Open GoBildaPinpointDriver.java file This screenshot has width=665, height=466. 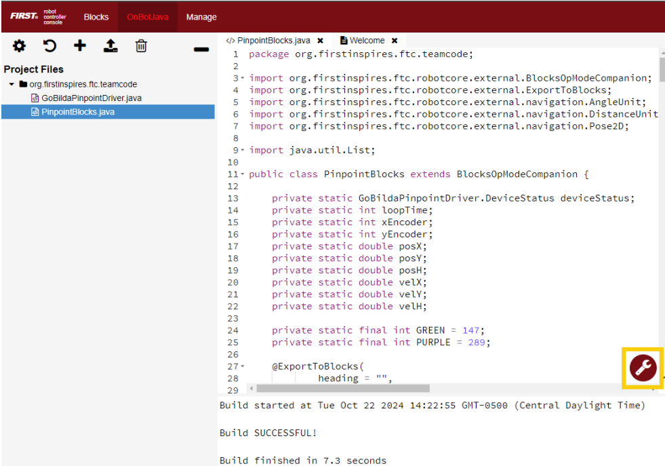pos(91,98)
